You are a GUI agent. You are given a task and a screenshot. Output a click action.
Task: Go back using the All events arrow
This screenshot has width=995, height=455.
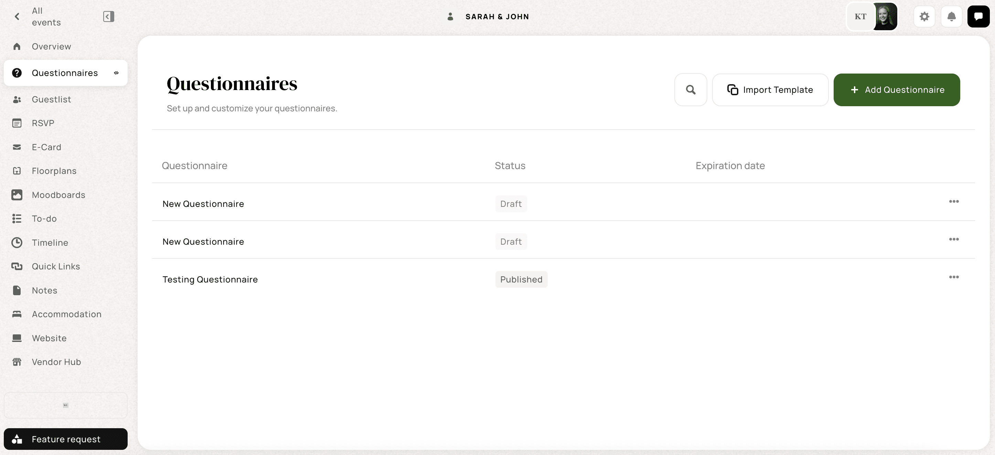click(x=17, y=16)
